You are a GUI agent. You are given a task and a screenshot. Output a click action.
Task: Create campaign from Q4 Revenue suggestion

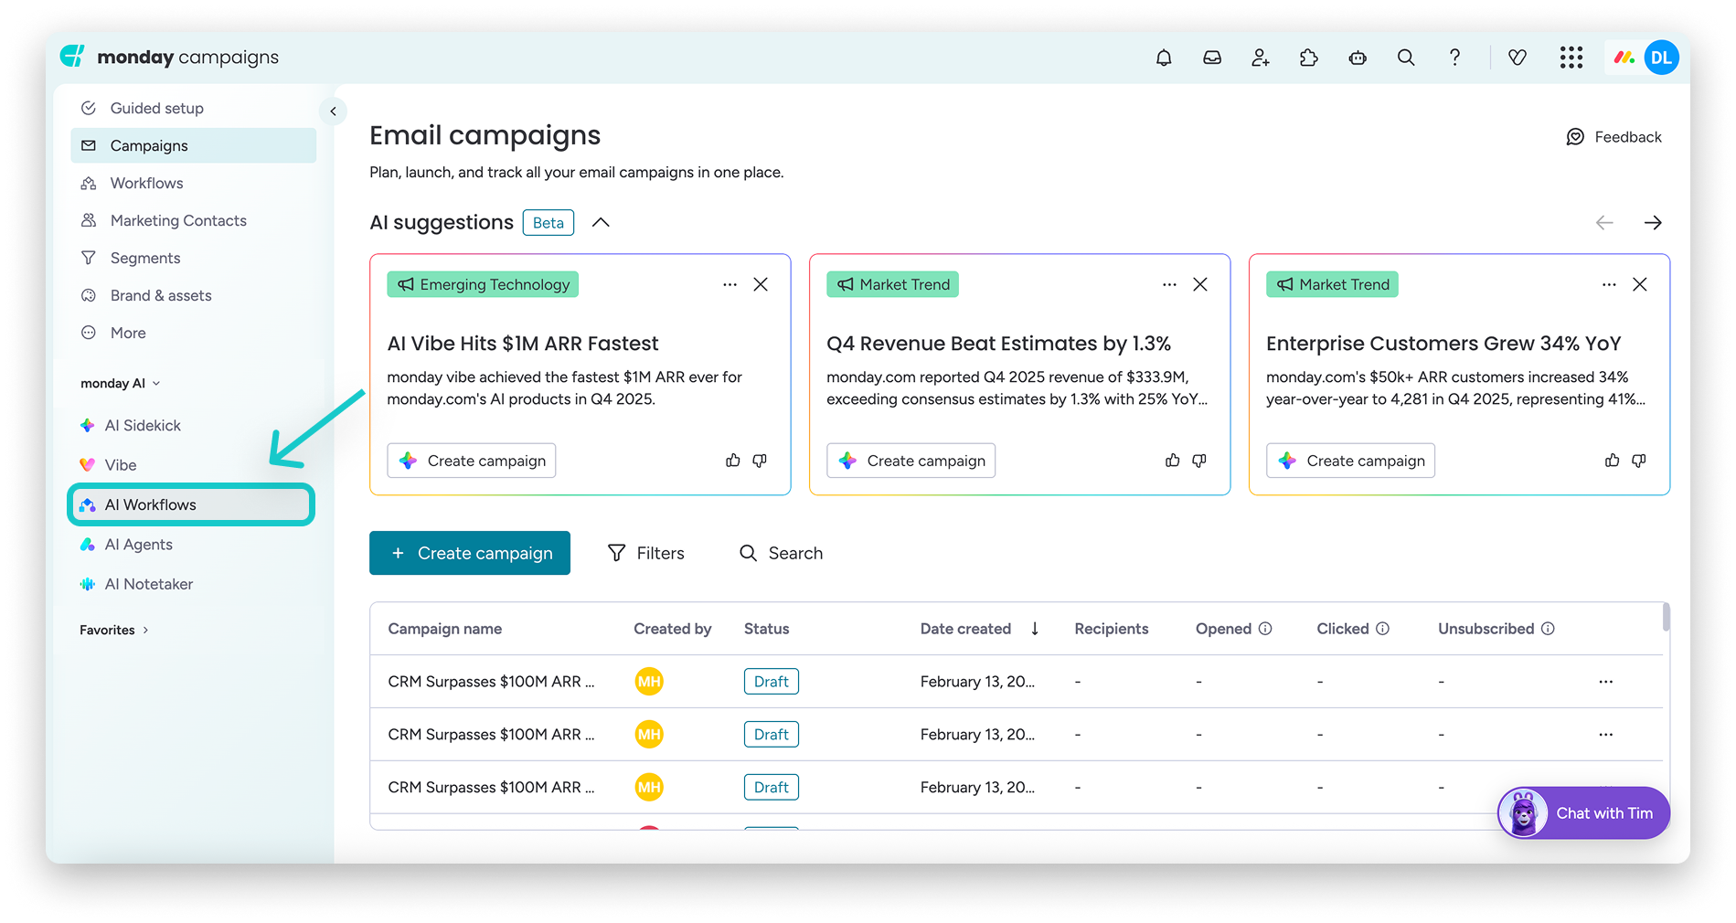click(x=911, y=461)
